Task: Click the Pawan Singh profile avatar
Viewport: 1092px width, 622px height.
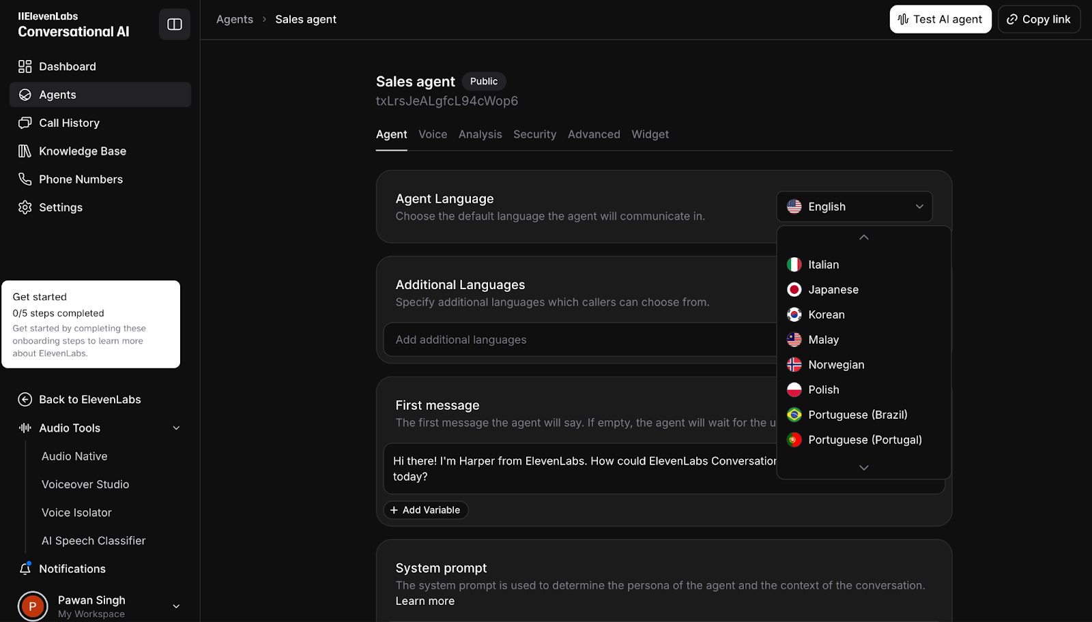Action: (x=33, y=606)
